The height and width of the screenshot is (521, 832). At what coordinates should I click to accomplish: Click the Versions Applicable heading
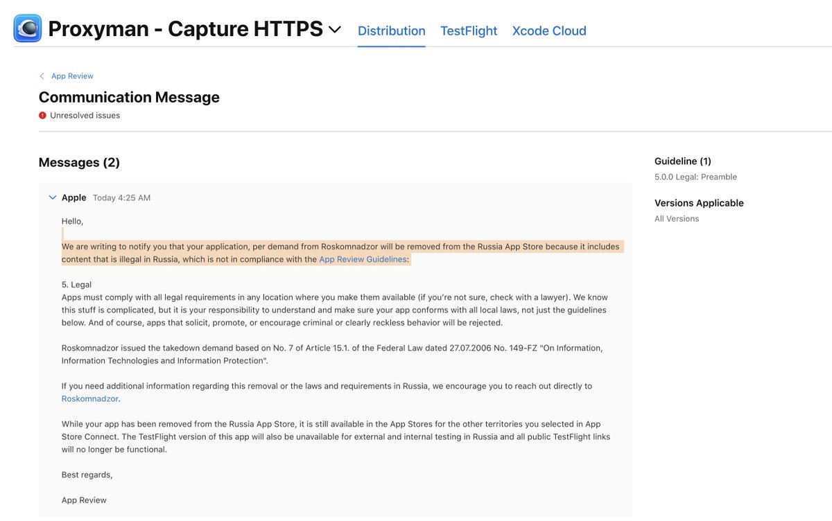point(699,203)
